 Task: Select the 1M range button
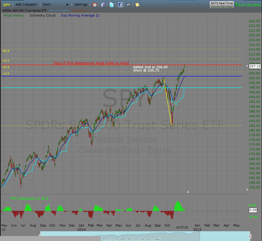coord(135,239)
